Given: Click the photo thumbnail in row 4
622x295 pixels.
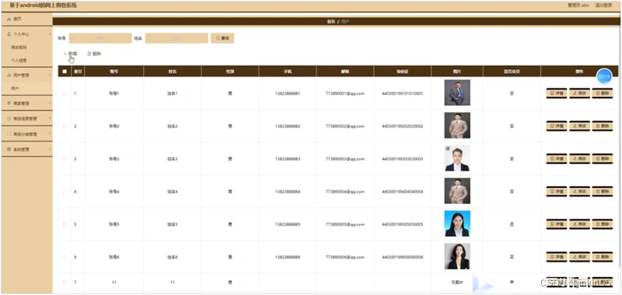Looking at the screenshot, I should point(457,191).
